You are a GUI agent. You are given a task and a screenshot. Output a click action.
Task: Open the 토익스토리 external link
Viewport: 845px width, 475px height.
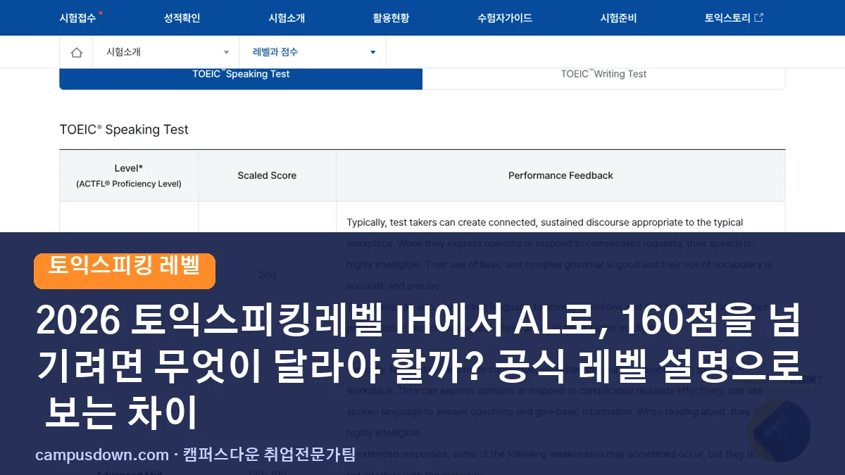pos(734,18)
